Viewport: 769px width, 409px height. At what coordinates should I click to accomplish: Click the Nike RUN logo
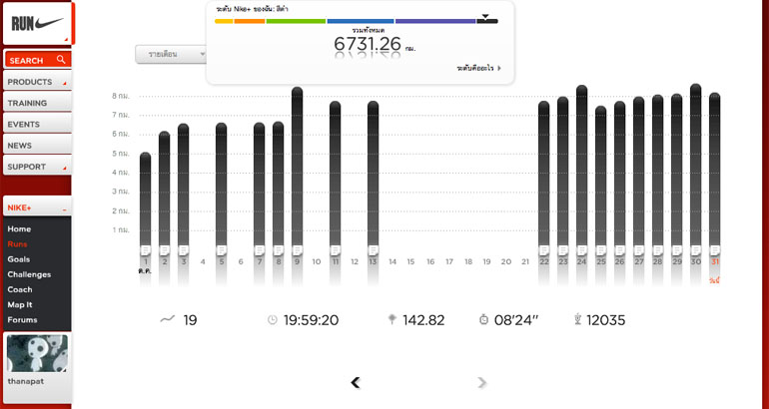tap(37, 22)
